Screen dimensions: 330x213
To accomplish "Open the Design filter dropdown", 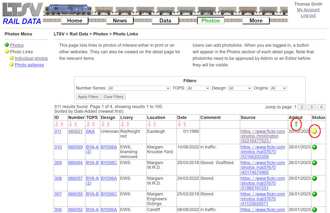I will point(240,88).
